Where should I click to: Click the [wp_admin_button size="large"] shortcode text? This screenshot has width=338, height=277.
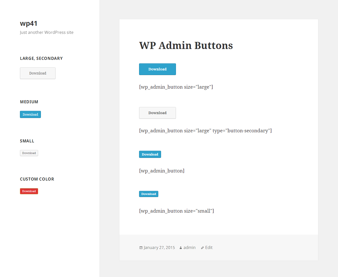(x=176, y=87)
